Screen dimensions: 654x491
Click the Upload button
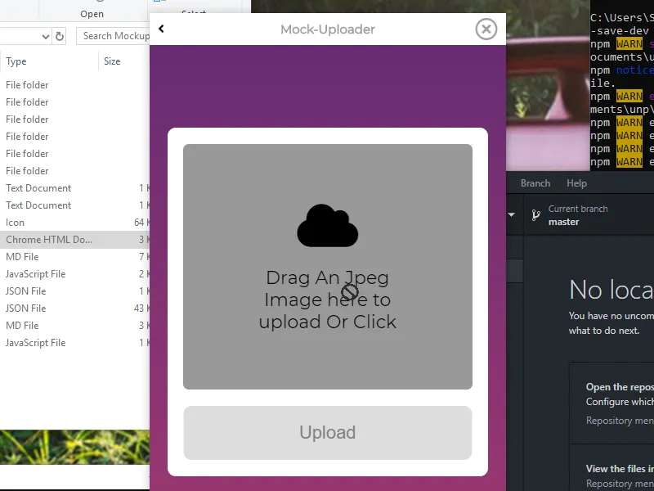[x=328, y=433]
